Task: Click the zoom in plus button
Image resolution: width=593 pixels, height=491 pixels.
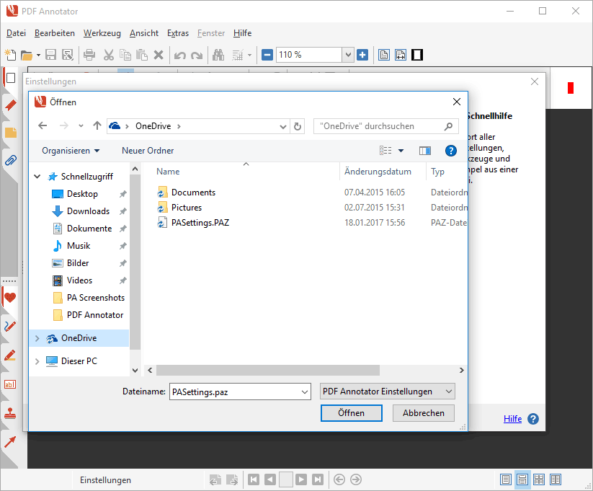Action: (362, 55)
